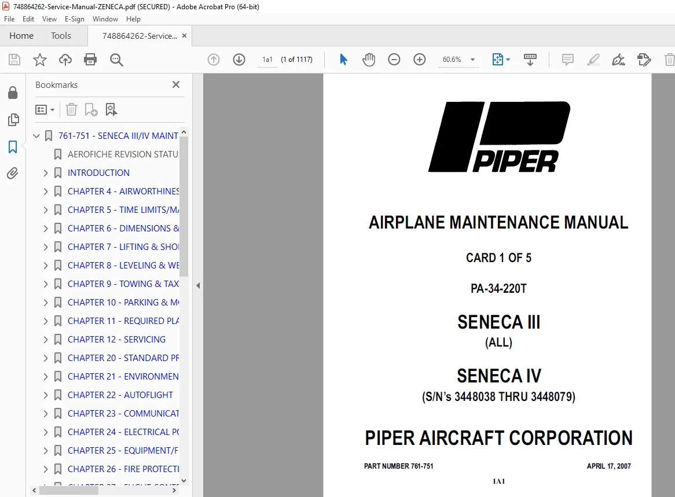Expand CHAPTER 4 - AIRWORTHINESS bookmark
Viewport: 675px width, 497px height.
[46, 192]
